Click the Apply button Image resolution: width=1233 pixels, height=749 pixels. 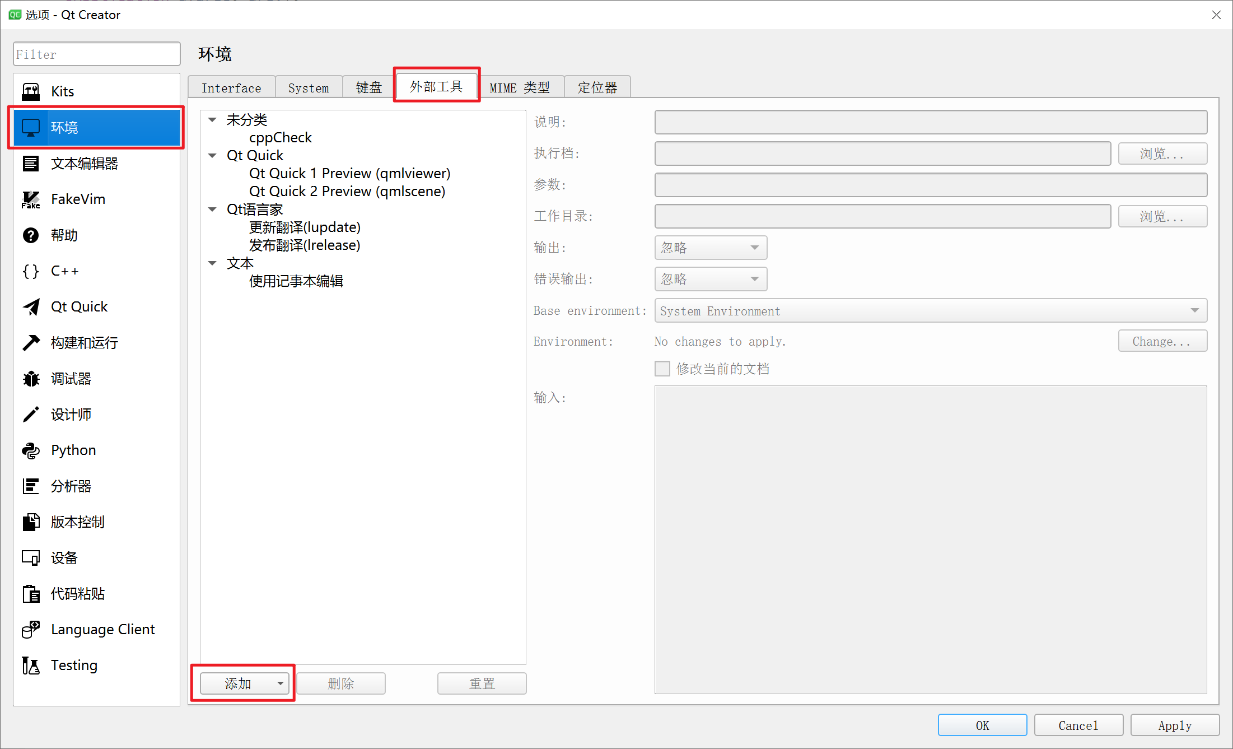(1175, 725)
